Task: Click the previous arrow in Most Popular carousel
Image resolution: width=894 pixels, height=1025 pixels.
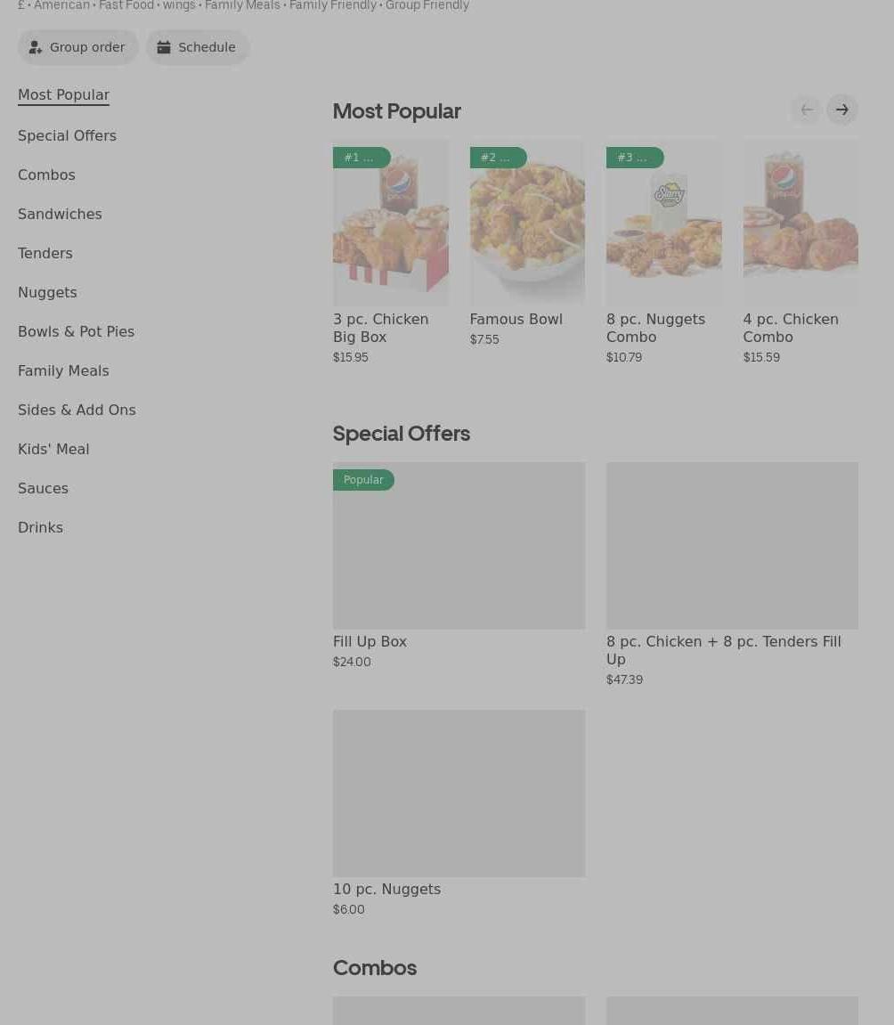Action: [806, 110]
